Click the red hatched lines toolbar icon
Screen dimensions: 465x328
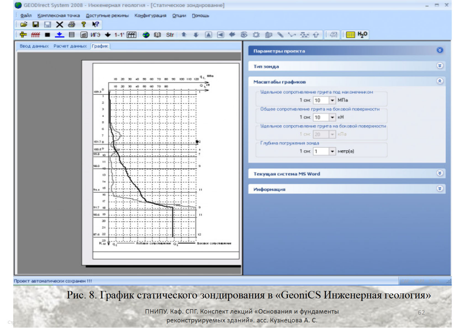click(35, 35)
